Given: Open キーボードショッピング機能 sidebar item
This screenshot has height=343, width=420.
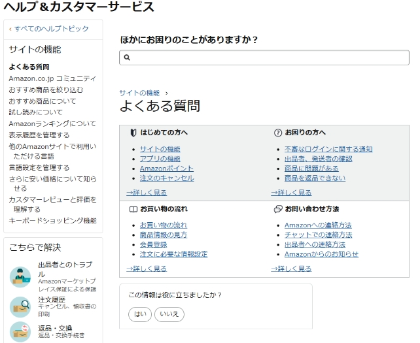Looking at the screenshot, I should tap(52, 221).
